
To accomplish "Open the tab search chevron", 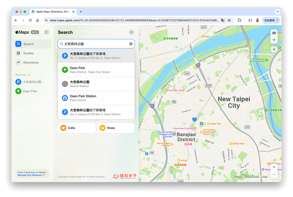I will tap(278, 11).
